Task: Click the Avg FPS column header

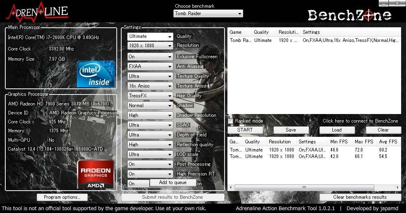Action: point(388,142)
